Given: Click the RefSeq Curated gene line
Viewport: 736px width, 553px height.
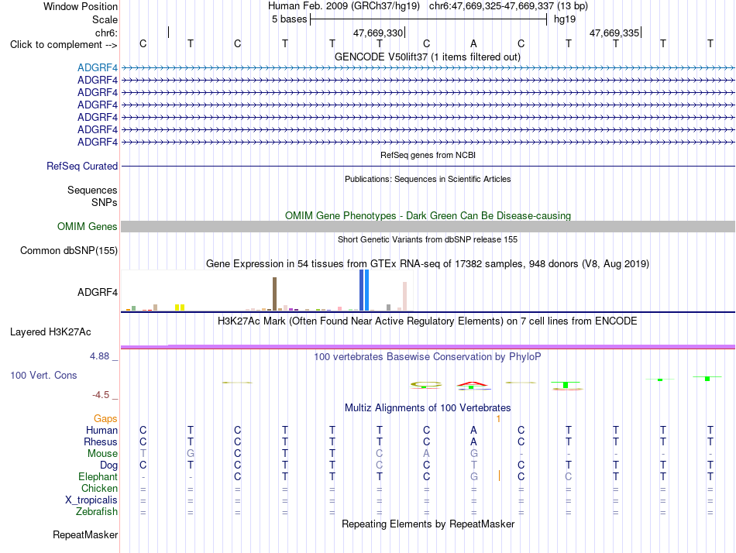Looking at the screenshot, I should click(x=428, y=167).
